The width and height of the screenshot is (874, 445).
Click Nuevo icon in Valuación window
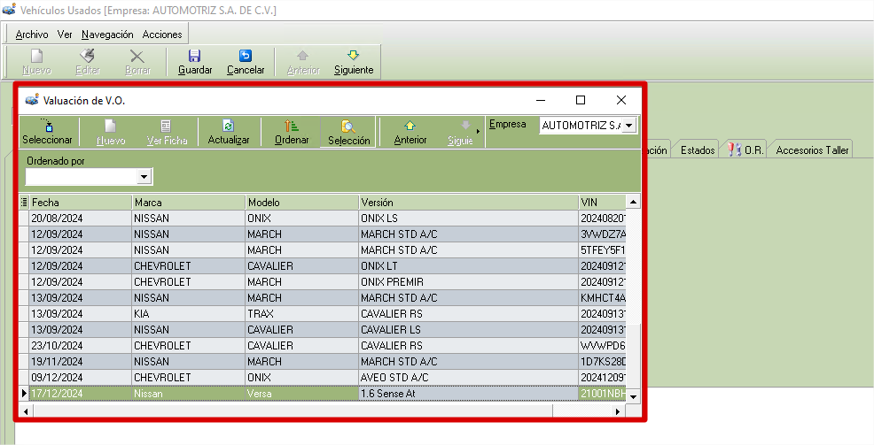[111, 127]
